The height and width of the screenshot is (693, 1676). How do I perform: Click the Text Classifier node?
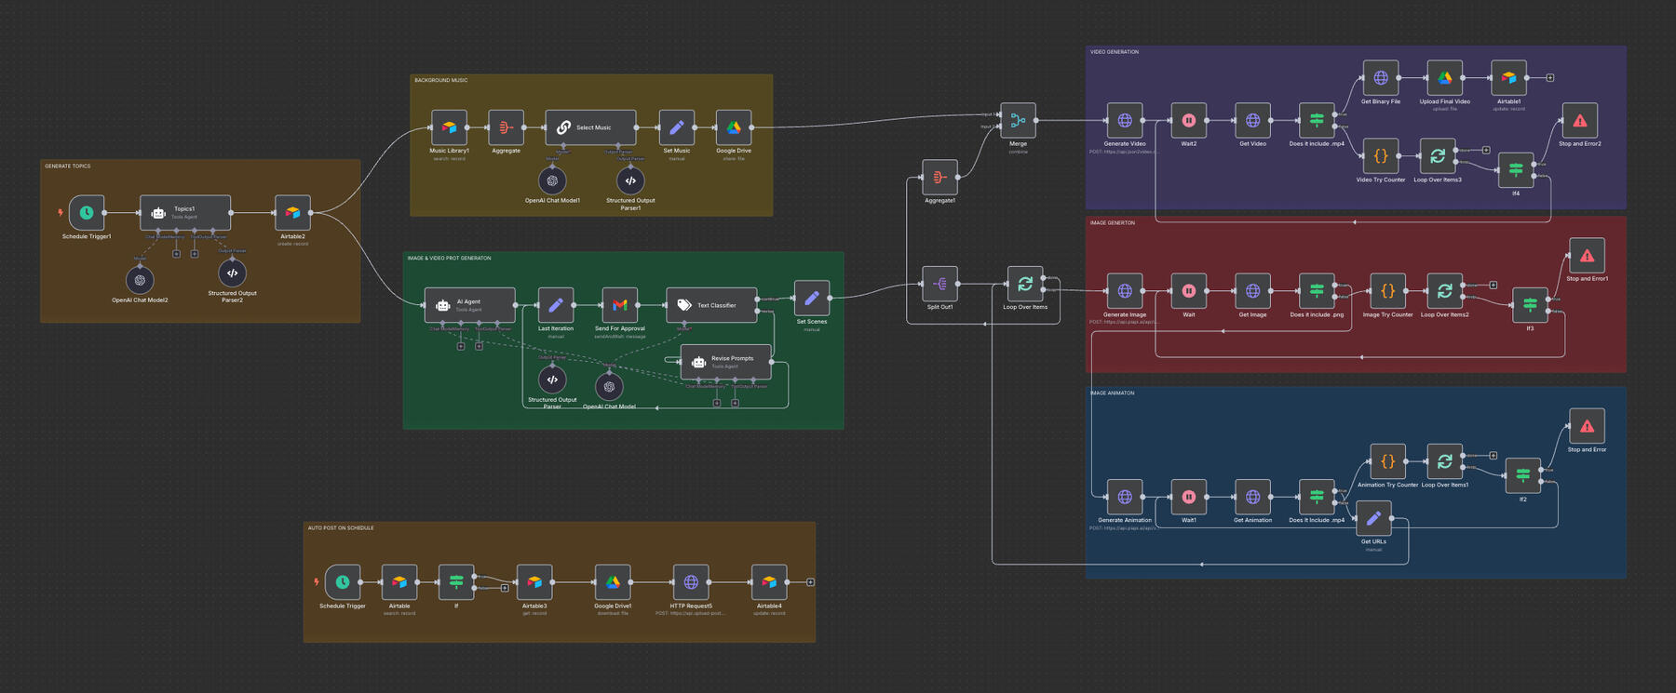pyautogui.click(x=711, y=305)
